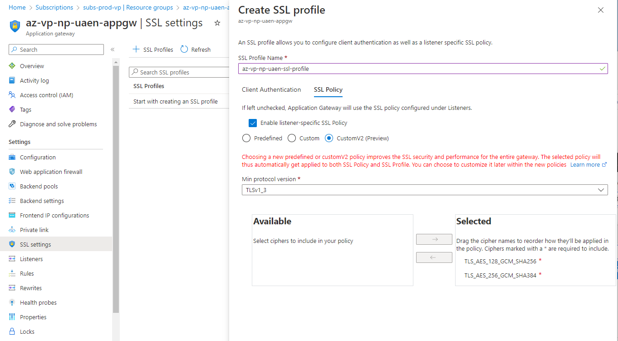This screenshot has width=618, height=341.
Task: Open the Min protocol version dropdown
Action: click(425, 190)
